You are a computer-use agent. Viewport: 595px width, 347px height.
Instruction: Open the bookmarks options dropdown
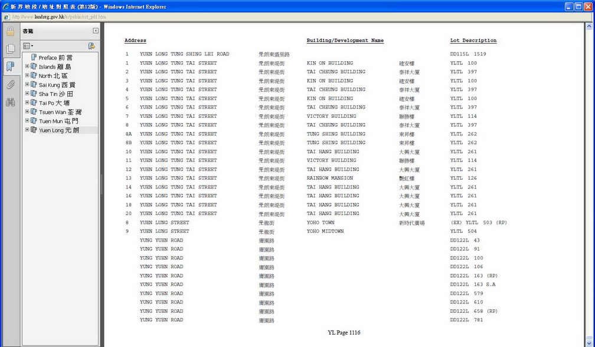[28, 46]
